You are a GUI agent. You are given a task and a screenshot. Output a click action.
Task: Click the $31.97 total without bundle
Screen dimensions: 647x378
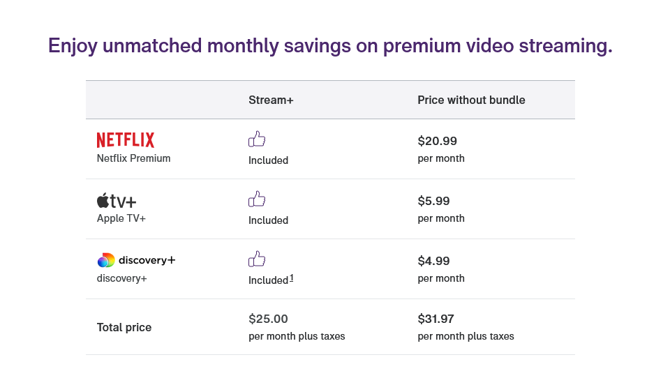click(436, 319)
